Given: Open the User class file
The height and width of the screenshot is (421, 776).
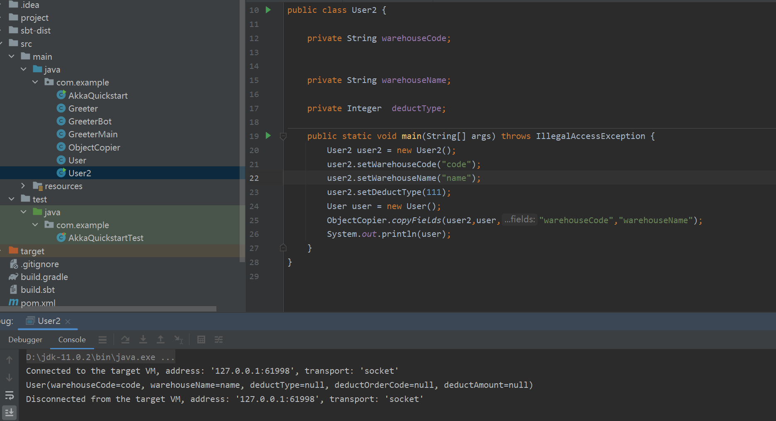Looking at the screenshot, I should (71, 160).
